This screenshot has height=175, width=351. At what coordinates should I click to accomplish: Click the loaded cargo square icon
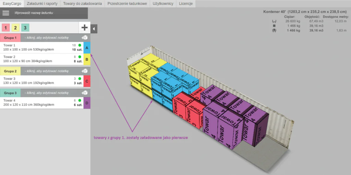tap(274, 26)
